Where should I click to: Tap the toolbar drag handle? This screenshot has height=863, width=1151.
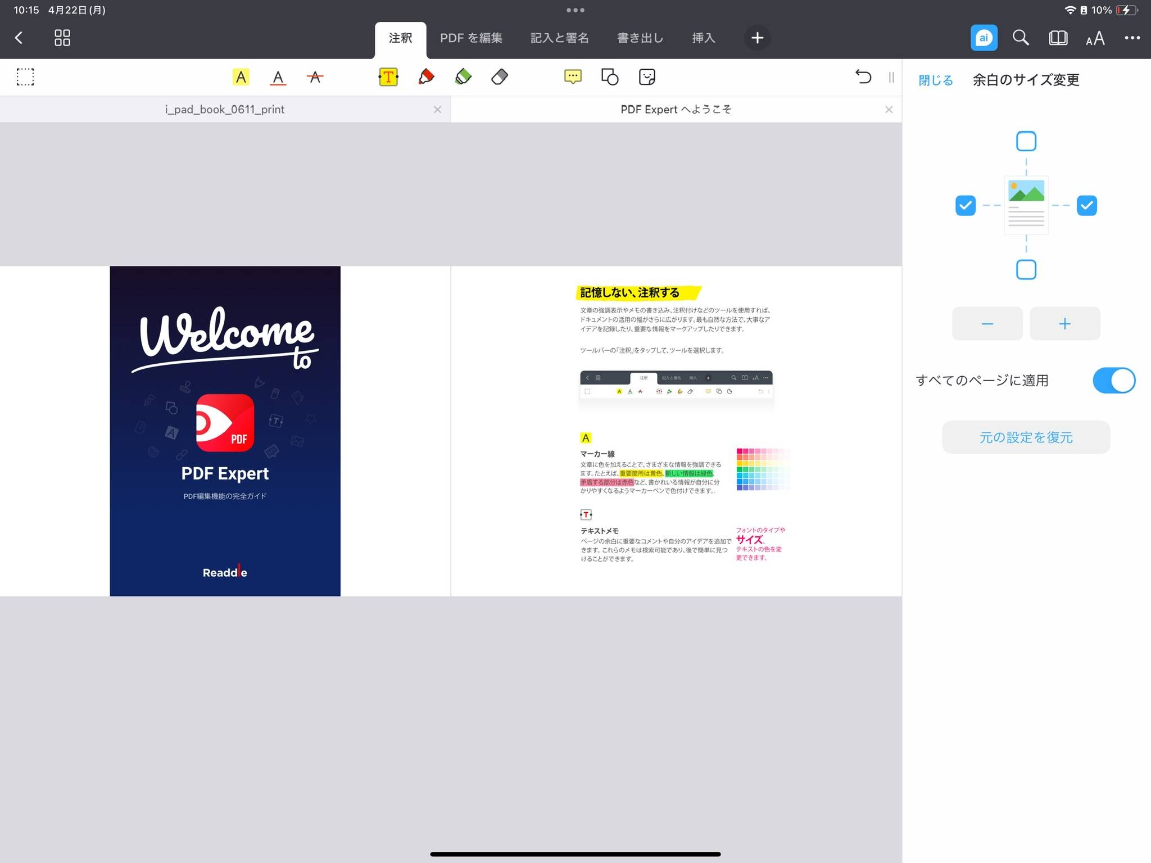[x=891, y=77]
